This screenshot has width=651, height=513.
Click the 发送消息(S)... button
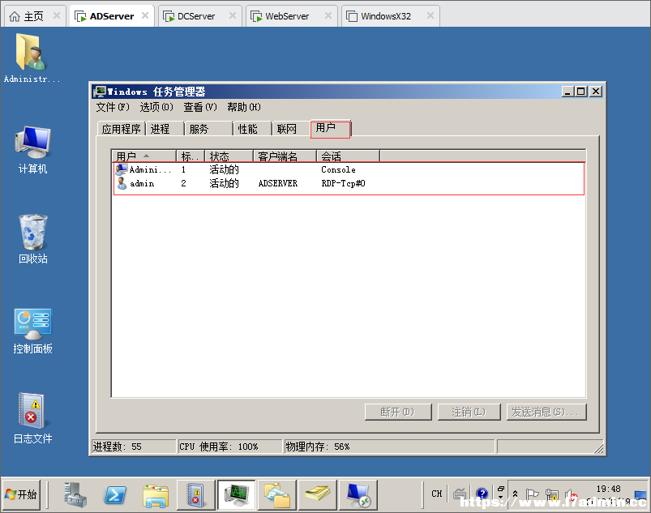(546, 412)
